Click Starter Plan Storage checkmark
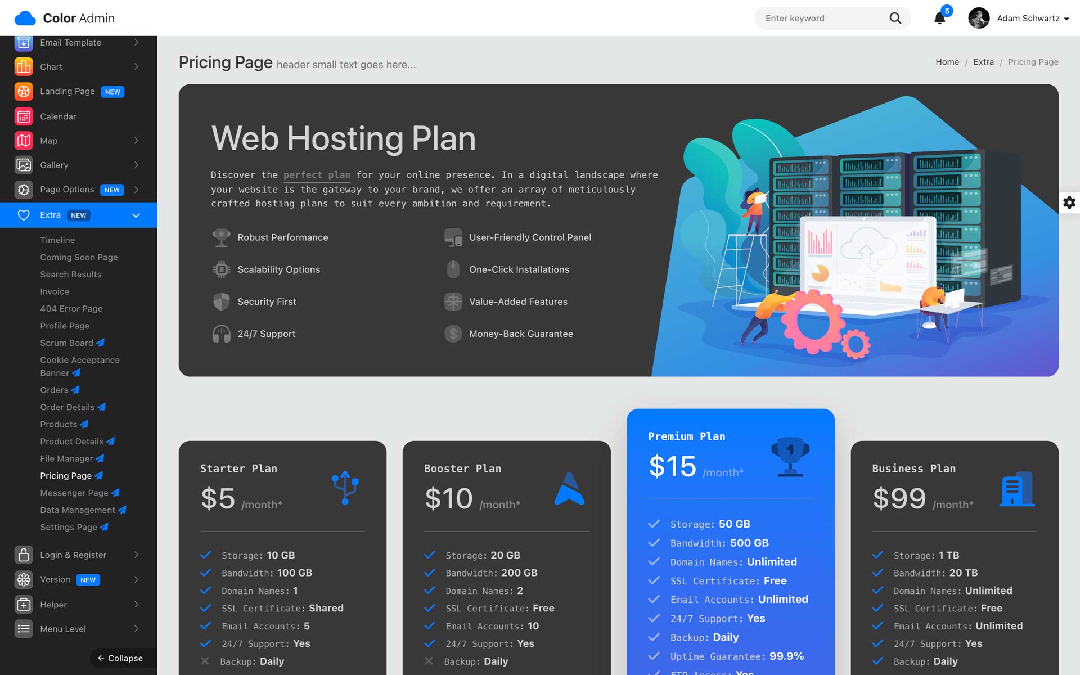This screenshot has height=675, width=1080. pos(206,555)
